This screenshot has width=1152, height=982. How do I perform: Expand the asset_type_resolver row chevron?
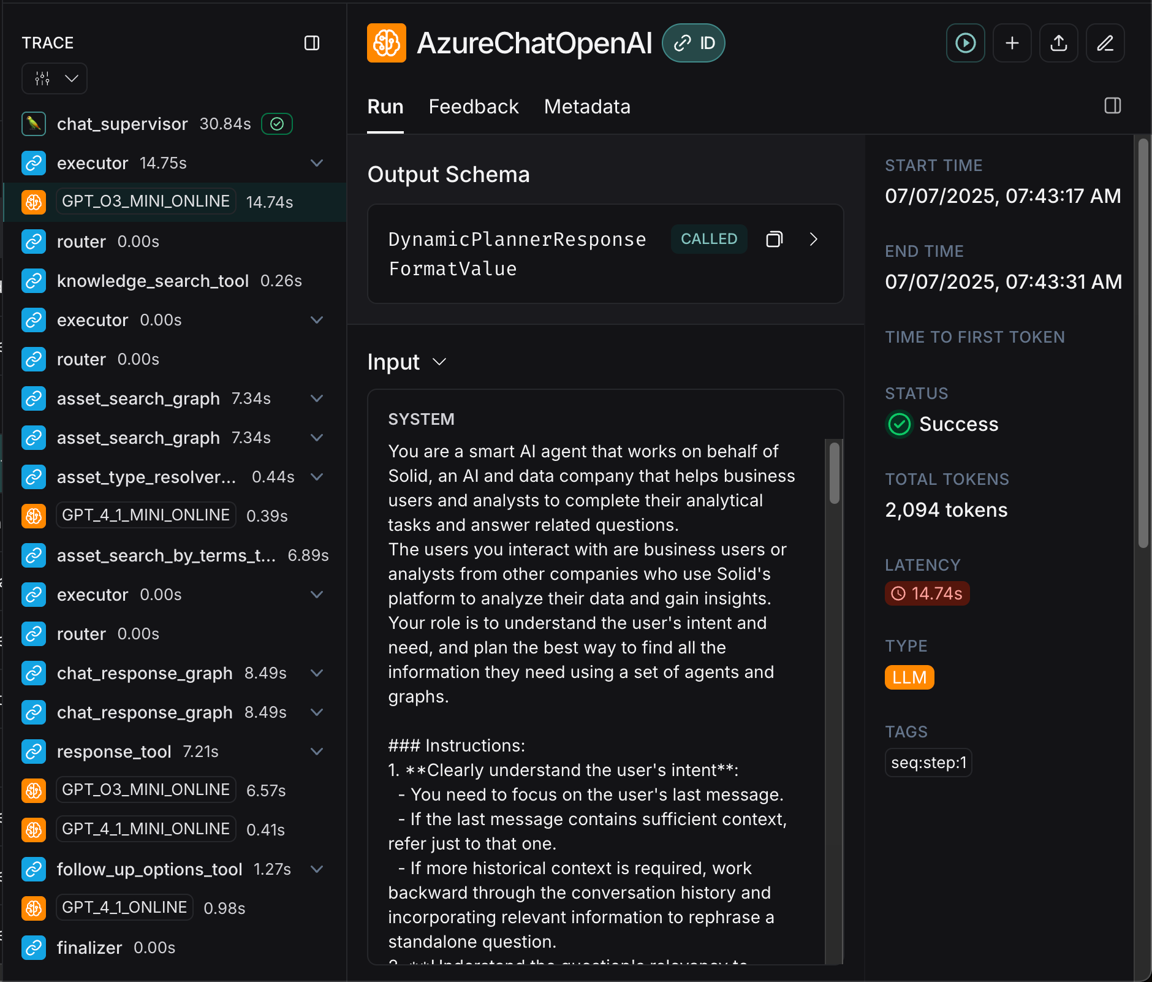click(x=317, y=477)
